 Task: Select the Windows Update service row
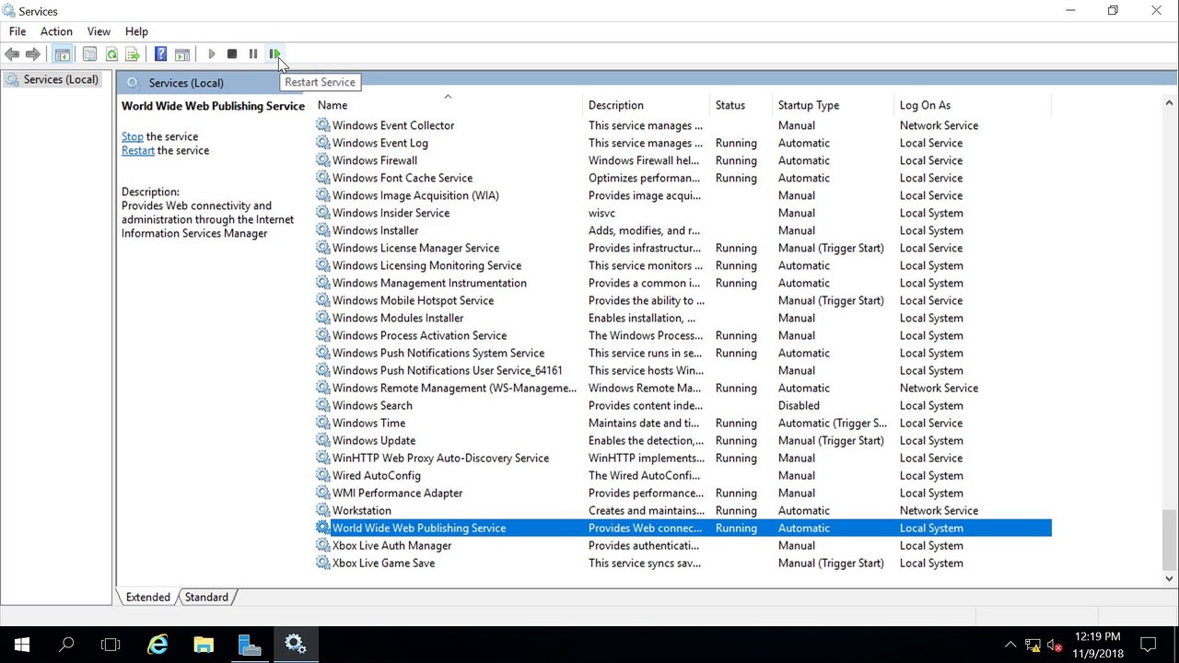tap(683, 440)
